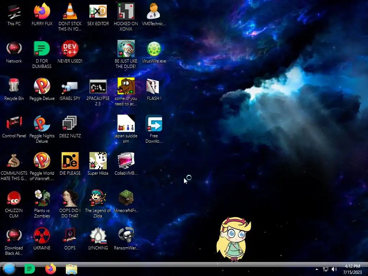The height and width of the screenshot is (276, 368).
Task: Open the clock showing 4:12 PM
Action: click(x=352, y=269)
